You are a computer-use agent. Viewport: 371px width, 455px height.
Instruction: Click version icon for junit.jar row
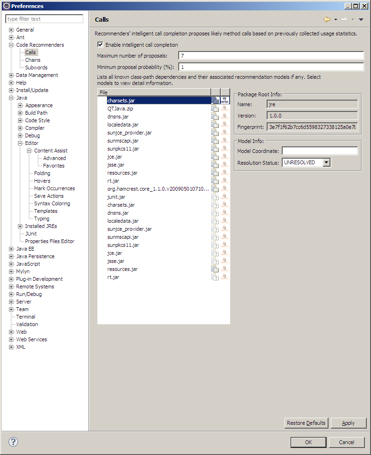(215, 197)
